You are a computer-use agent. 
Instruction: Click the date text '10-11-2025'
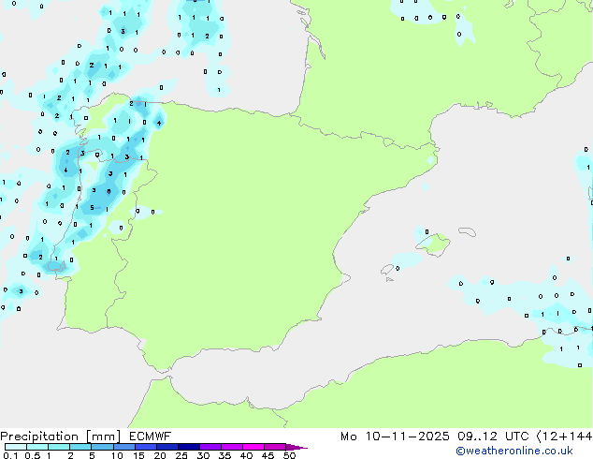(407, 437)
